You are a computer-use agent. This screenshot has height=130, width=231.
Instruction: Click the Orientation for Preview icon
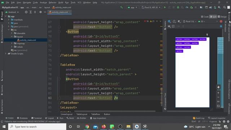(174, 22)
